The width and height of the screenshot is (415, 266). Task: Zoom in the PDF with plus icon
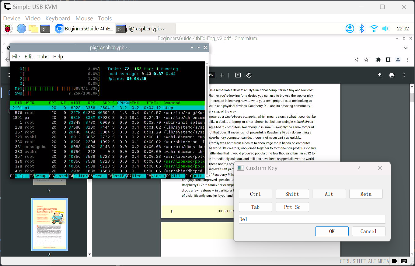point(222,75)
